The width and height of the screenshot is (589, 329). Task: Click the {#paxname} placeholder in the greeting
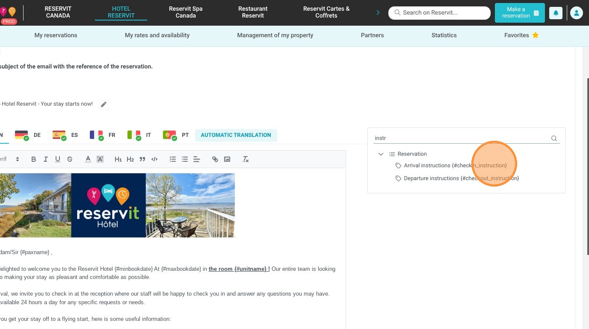35,252
